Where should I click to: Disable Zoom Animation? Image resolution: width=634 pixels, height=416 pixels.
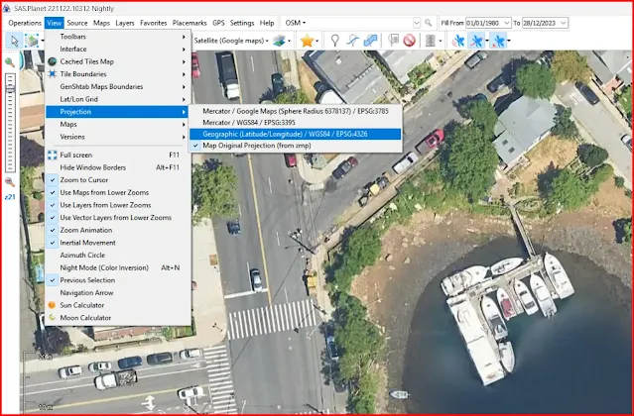pos(117,230)
